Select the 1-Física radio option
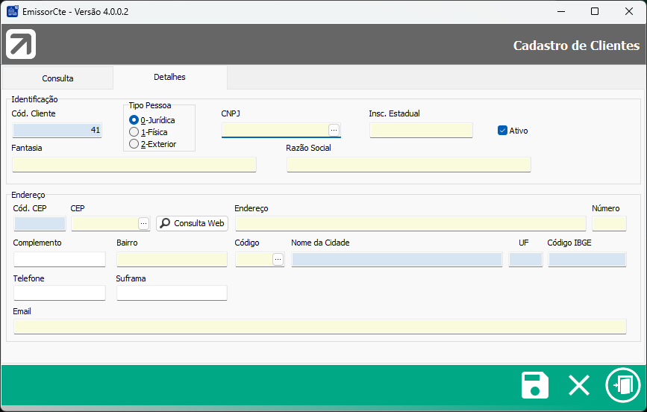 coord(134,132)
